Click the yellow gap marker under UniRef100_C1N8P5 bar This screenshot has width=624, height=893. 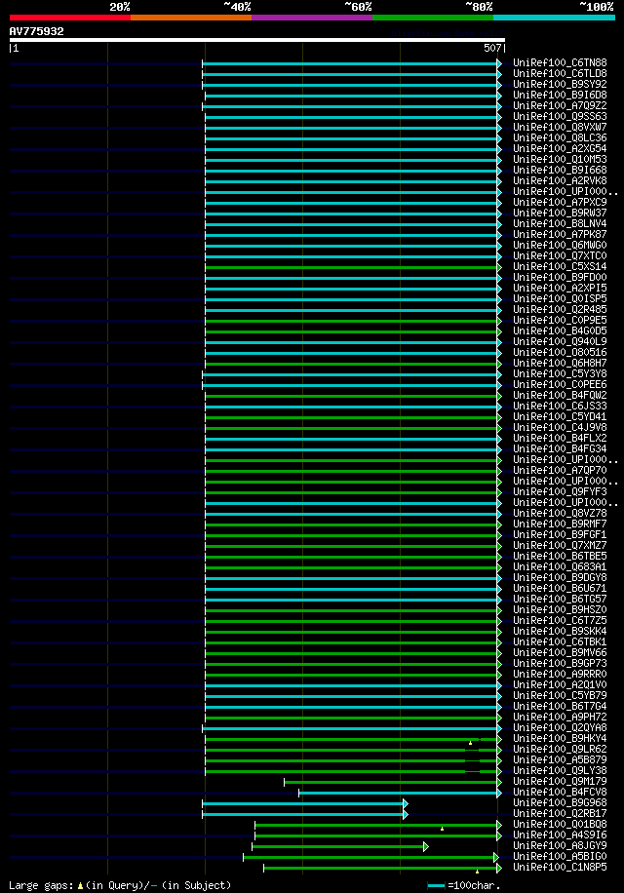(x=477, y=872)
